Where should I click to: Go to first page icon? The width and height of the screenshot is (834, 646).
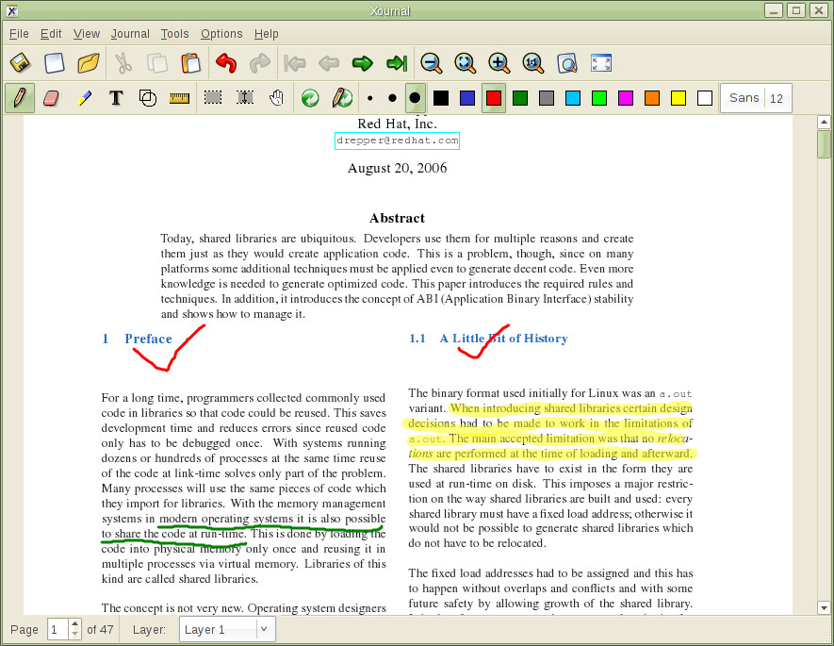[x=295, y=63]
